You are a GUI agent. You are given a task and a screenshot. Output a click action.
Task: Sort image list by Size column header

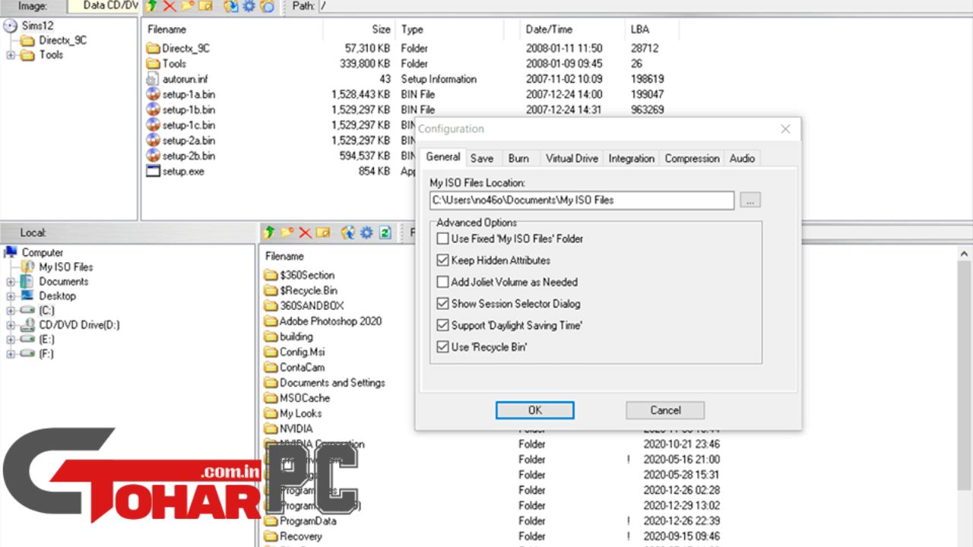(358, 30)
